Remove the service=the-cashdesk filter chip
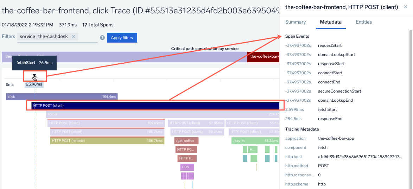 point(74,37)
